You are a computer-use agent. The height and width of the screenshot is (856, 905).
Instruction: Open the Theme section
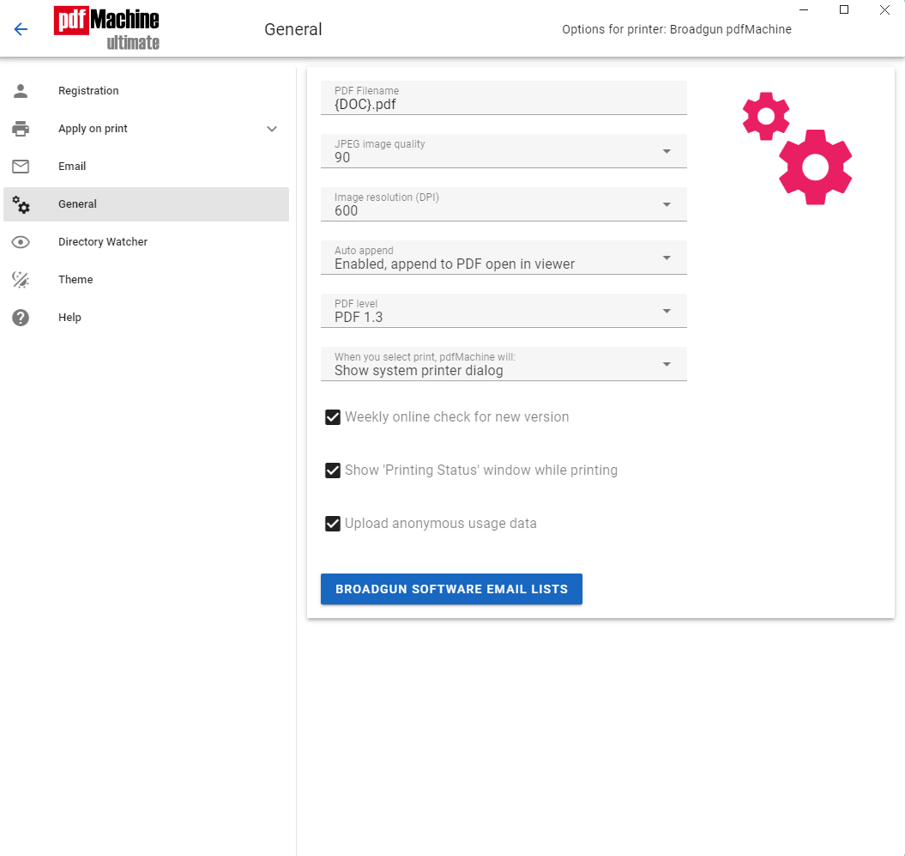click(146, 280)
